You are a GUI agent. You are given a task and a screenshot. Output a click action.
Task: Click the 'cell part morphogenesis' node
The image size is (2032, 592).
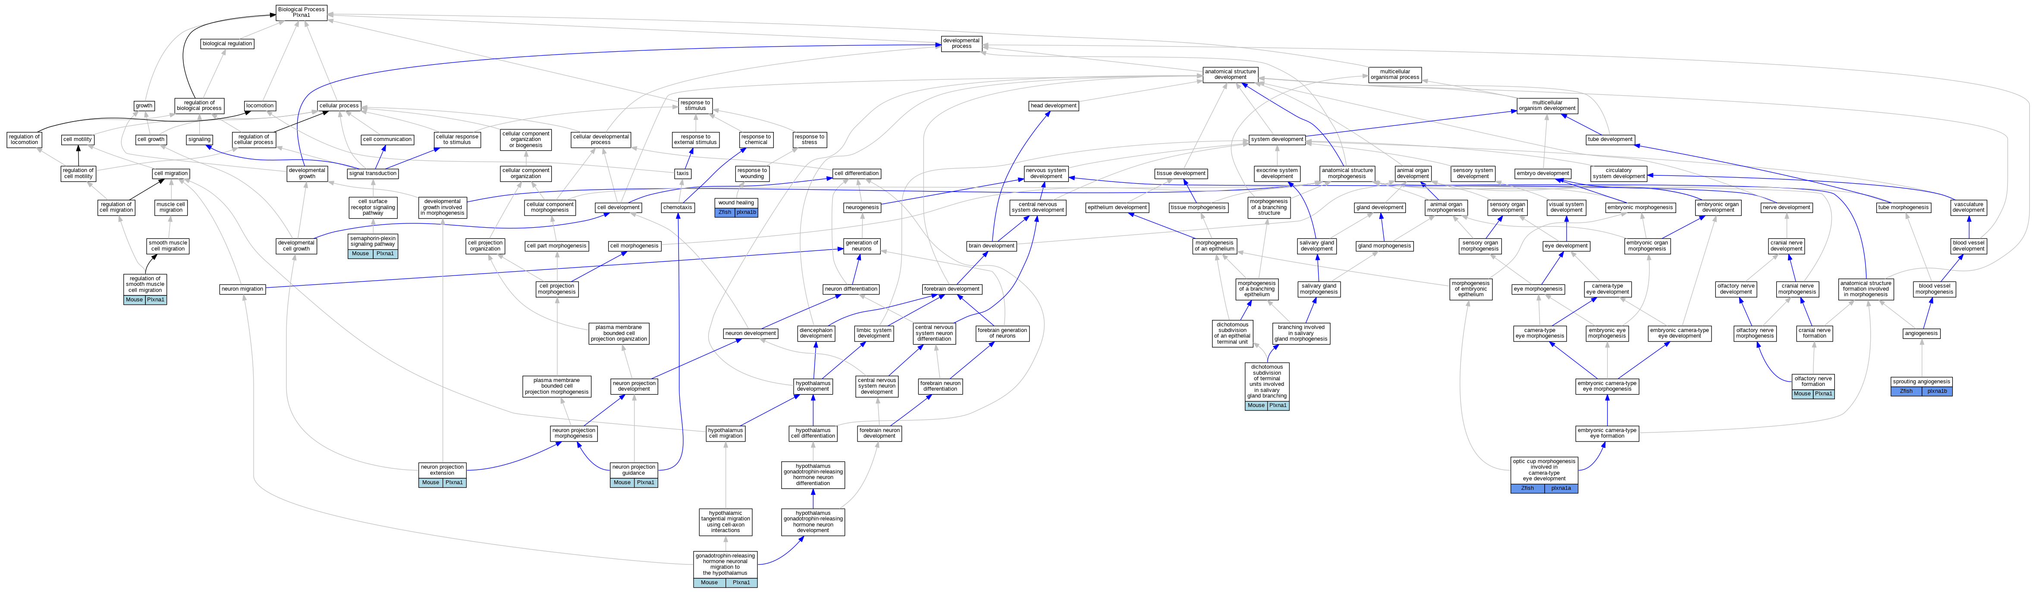pos(557,246)
